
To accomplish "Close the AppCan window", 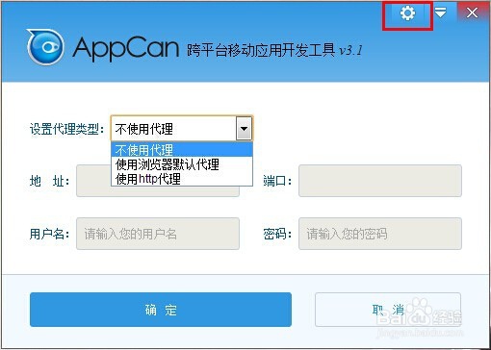I will 472,13.
